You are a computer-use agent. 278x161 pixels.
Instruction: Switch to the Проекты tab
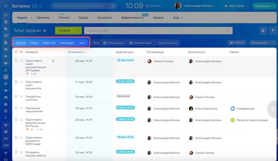click(43, 18)
